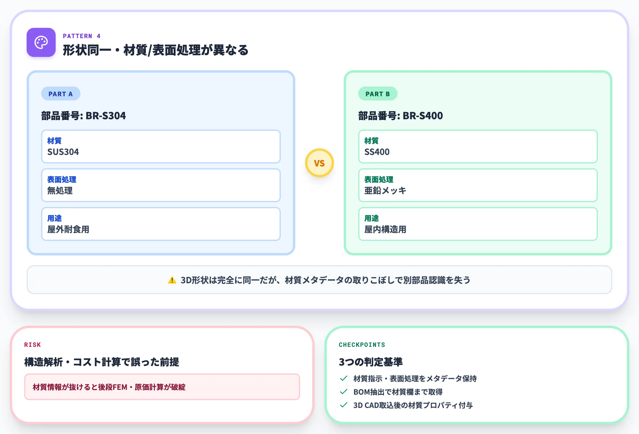Click the yellow VS badge
639x434 pixels.
point(319,163)
